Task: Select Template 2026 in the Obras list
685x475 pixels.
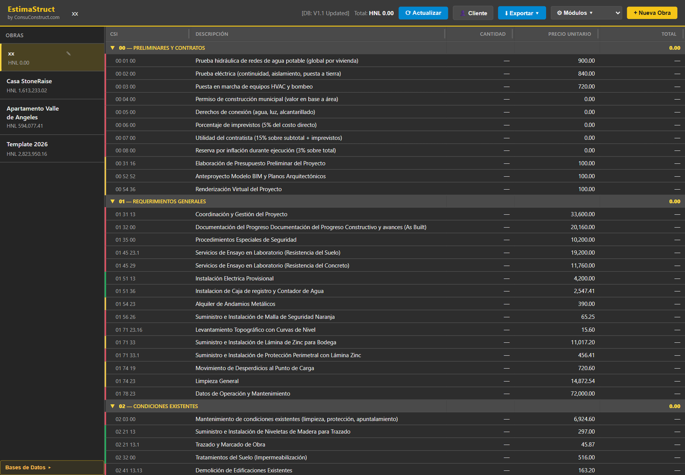Action: pyautogui.click(x=52, y=149)
